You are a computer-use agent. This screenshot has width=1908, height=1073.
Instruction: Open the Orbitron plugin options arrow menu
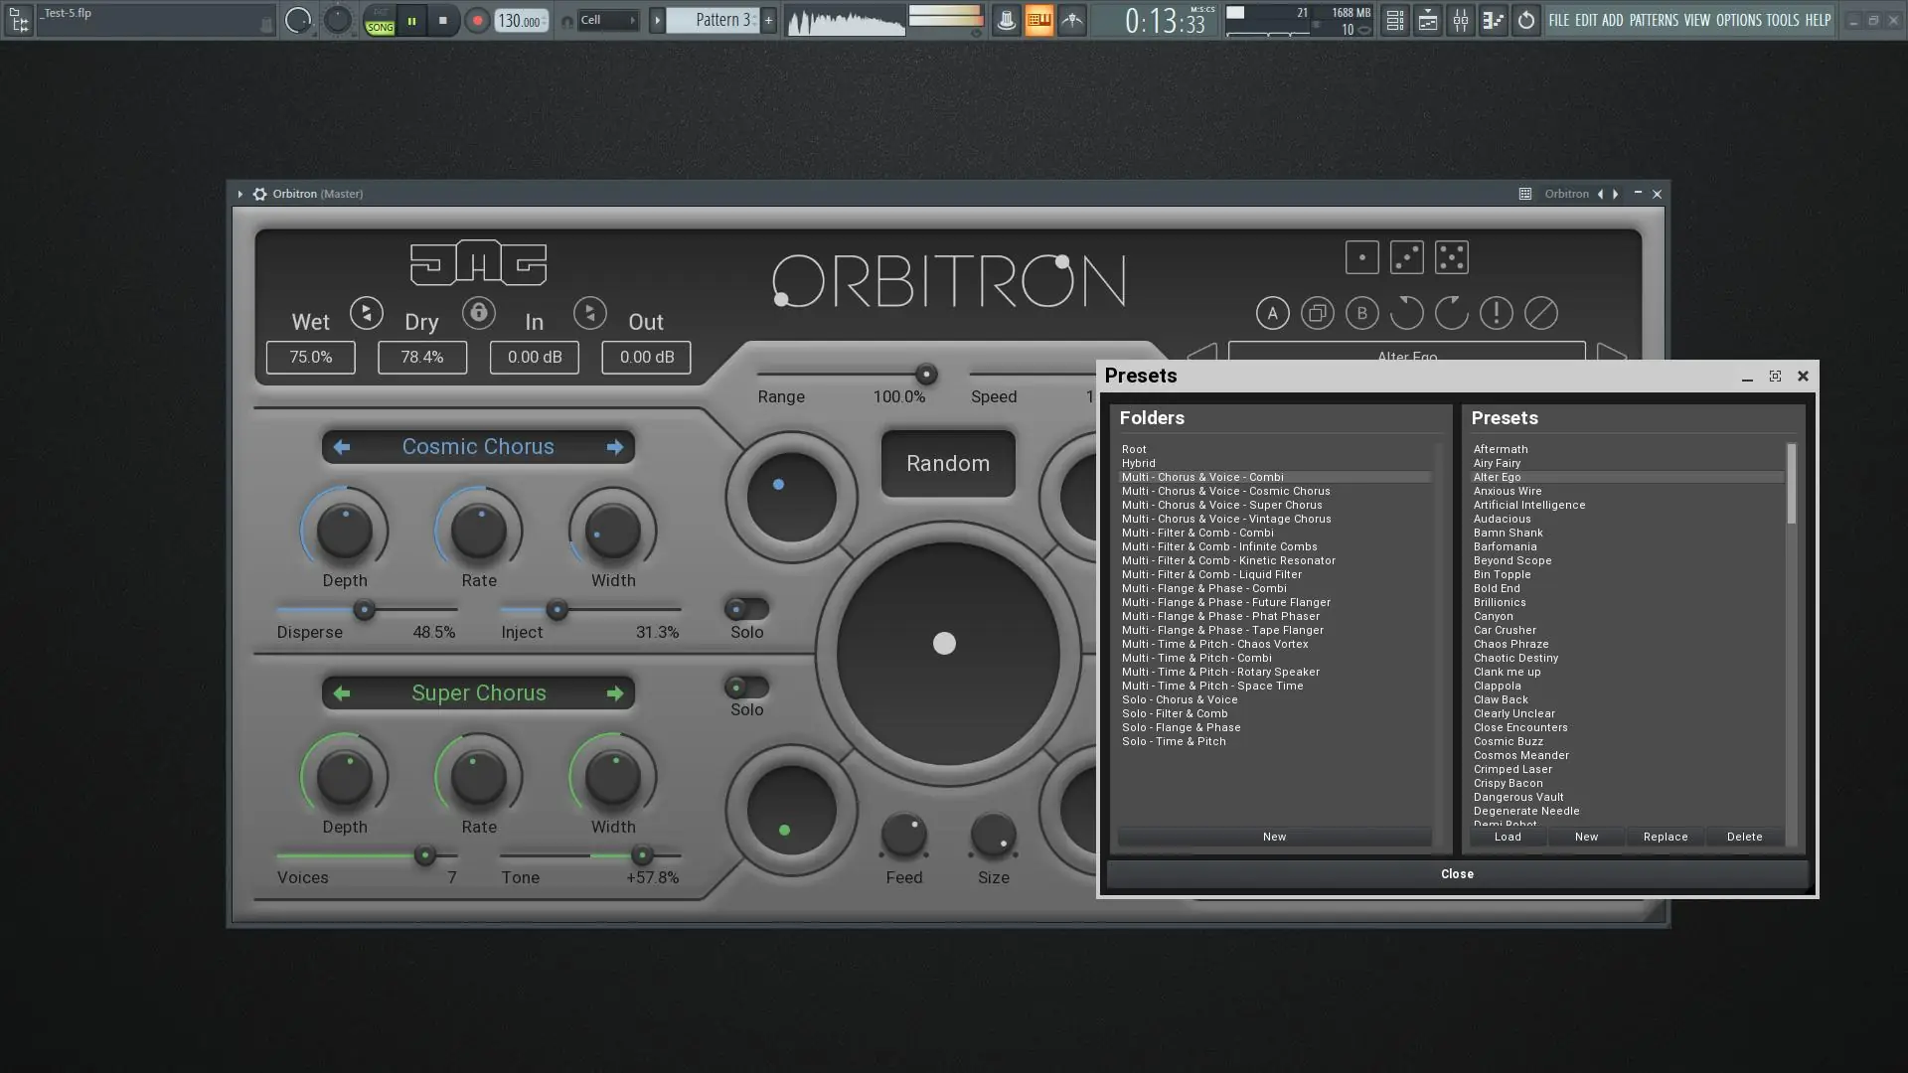tap(239, 194)
